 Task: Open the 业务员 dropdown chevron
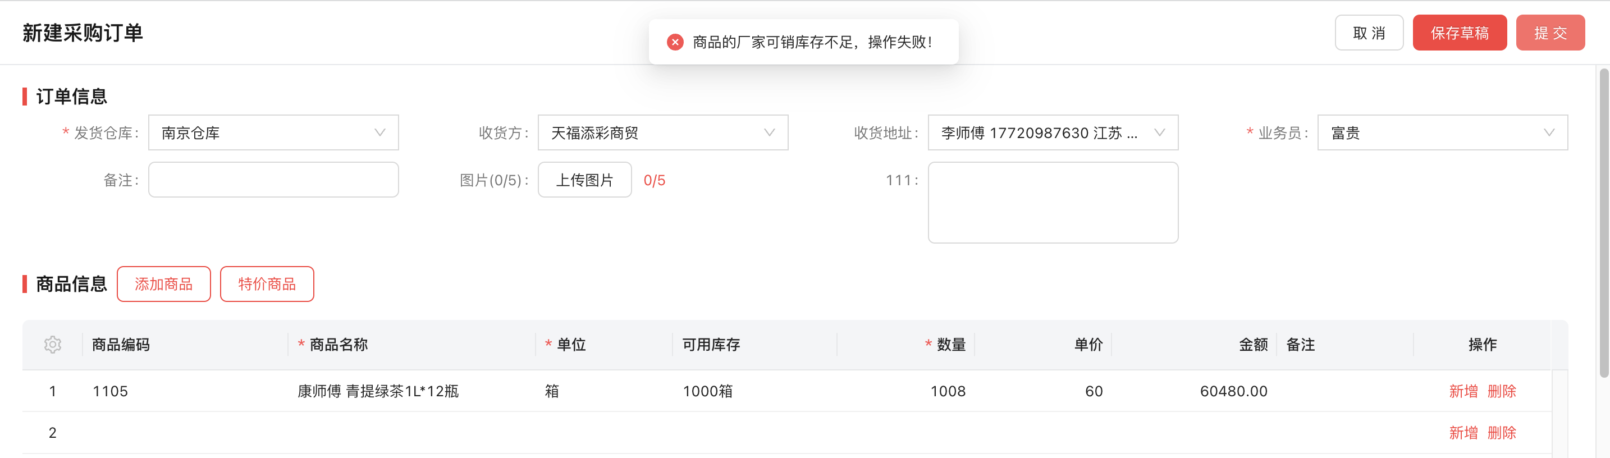click(x=1549, y=132)
